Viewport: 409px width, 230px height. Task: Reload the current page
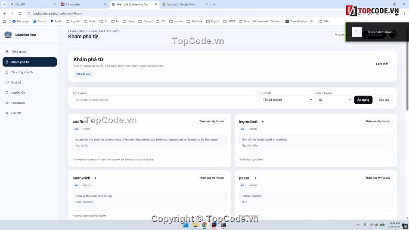pos(20,13)
